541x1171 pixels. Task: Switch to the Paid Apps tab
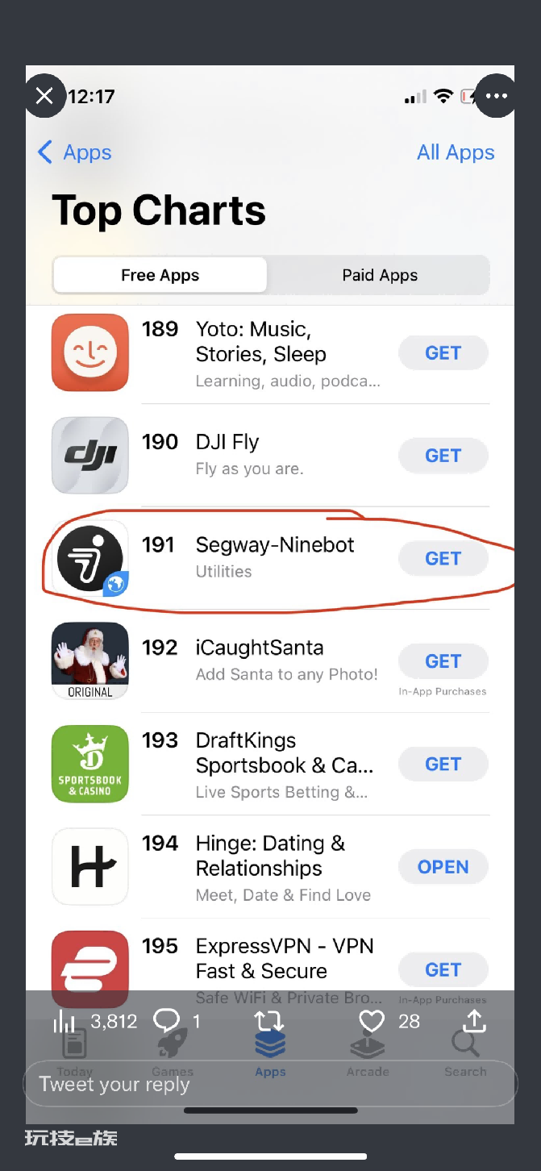tap(380, 275)
